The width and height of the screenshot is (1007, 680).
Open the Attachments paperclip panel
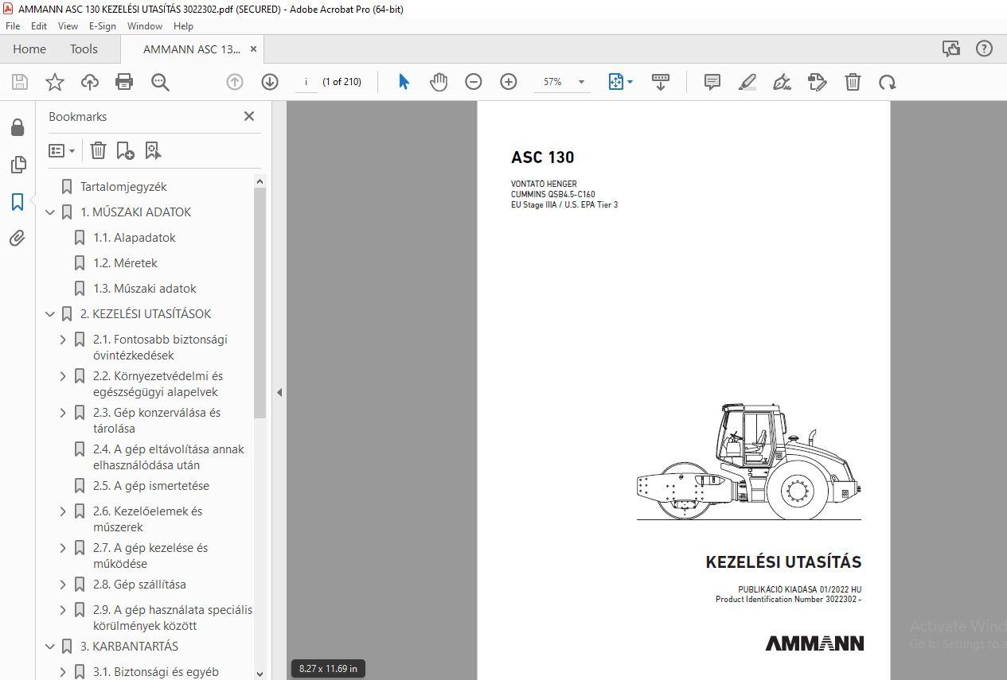point(17,239)
